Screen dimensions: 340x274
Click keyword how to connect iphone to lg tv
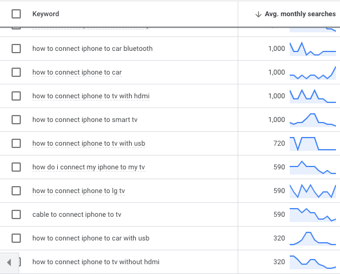79,191
